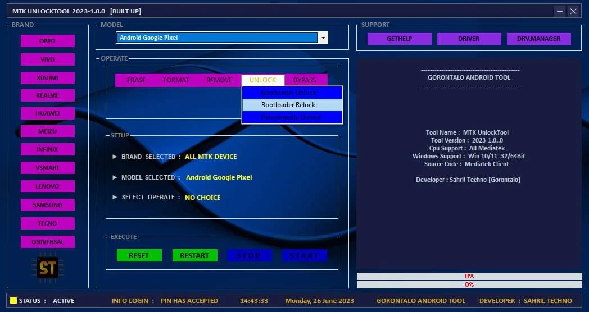This screenshot has height=312, width=589.
Task: Click the green RESET button
Action: click(x=139, y=255)
